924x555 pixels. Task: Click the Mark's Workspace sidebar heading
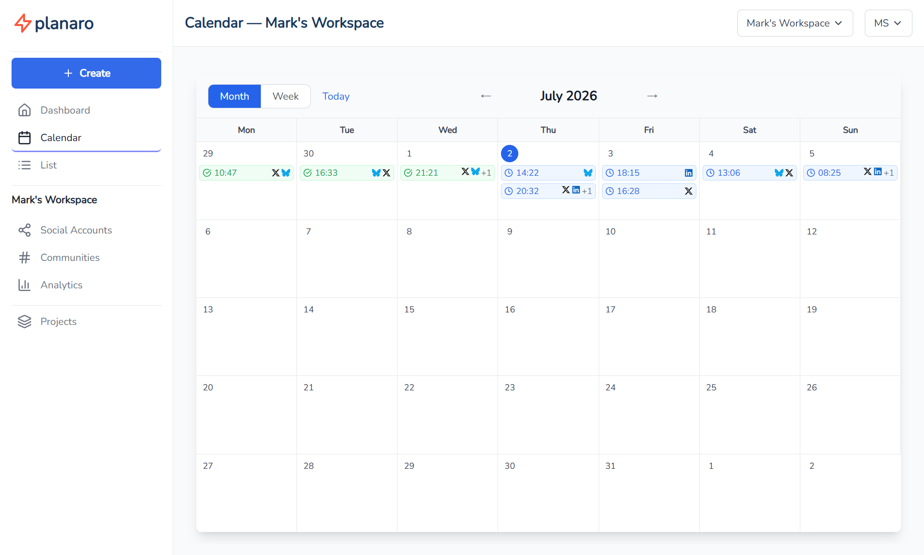54,200
